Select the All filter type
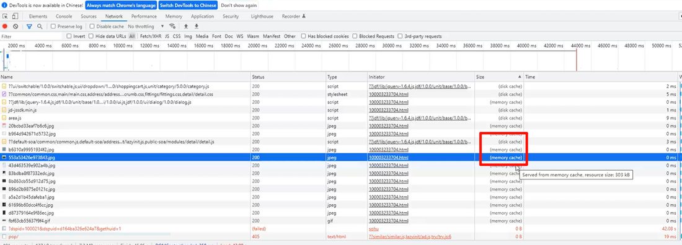The width and height of the screenshot is (682, 245). pos(132,37)
